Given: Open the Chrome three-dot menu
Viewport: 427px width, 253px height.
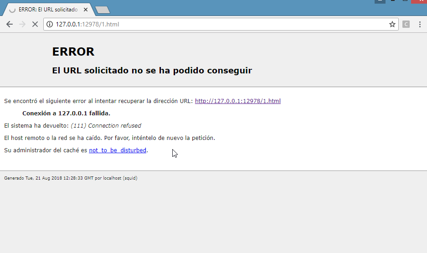Looking at the screenshot, I should point(420,24).
